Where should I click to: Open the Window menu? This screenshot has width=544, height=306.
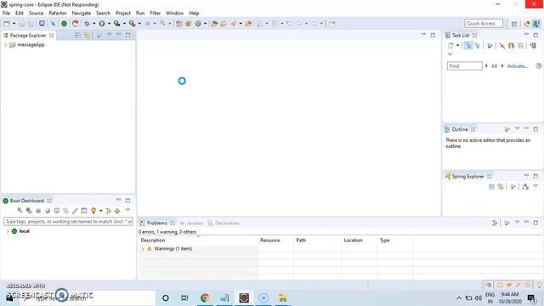[x=174, y=14]
